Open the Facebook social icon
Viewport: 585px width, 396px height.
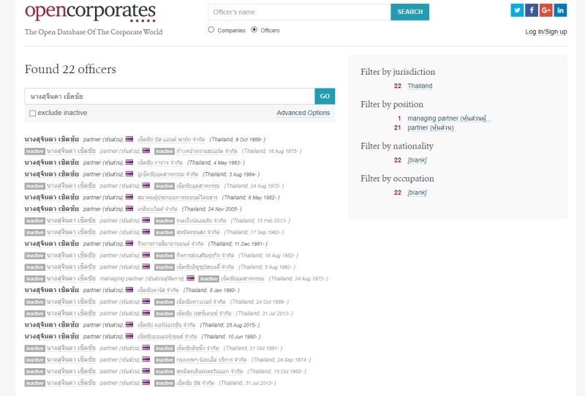(x=532, y=10)
